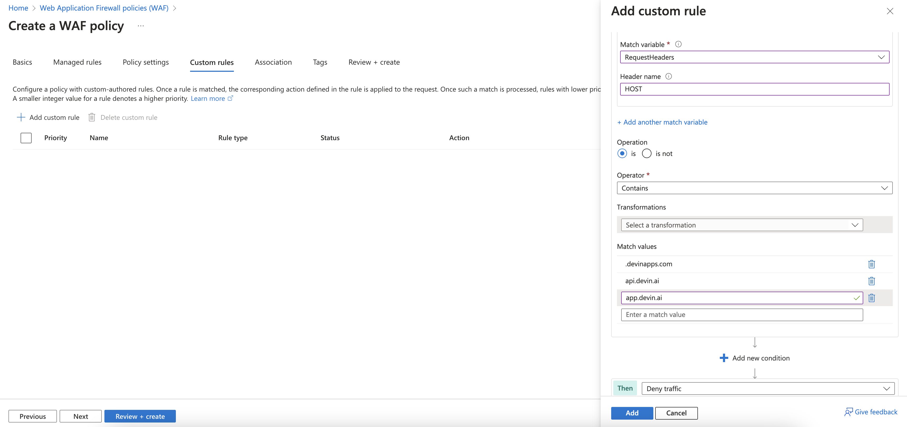907x427 pixels.
Task: Click info icon next to Match variable
Action: point(678,44)
